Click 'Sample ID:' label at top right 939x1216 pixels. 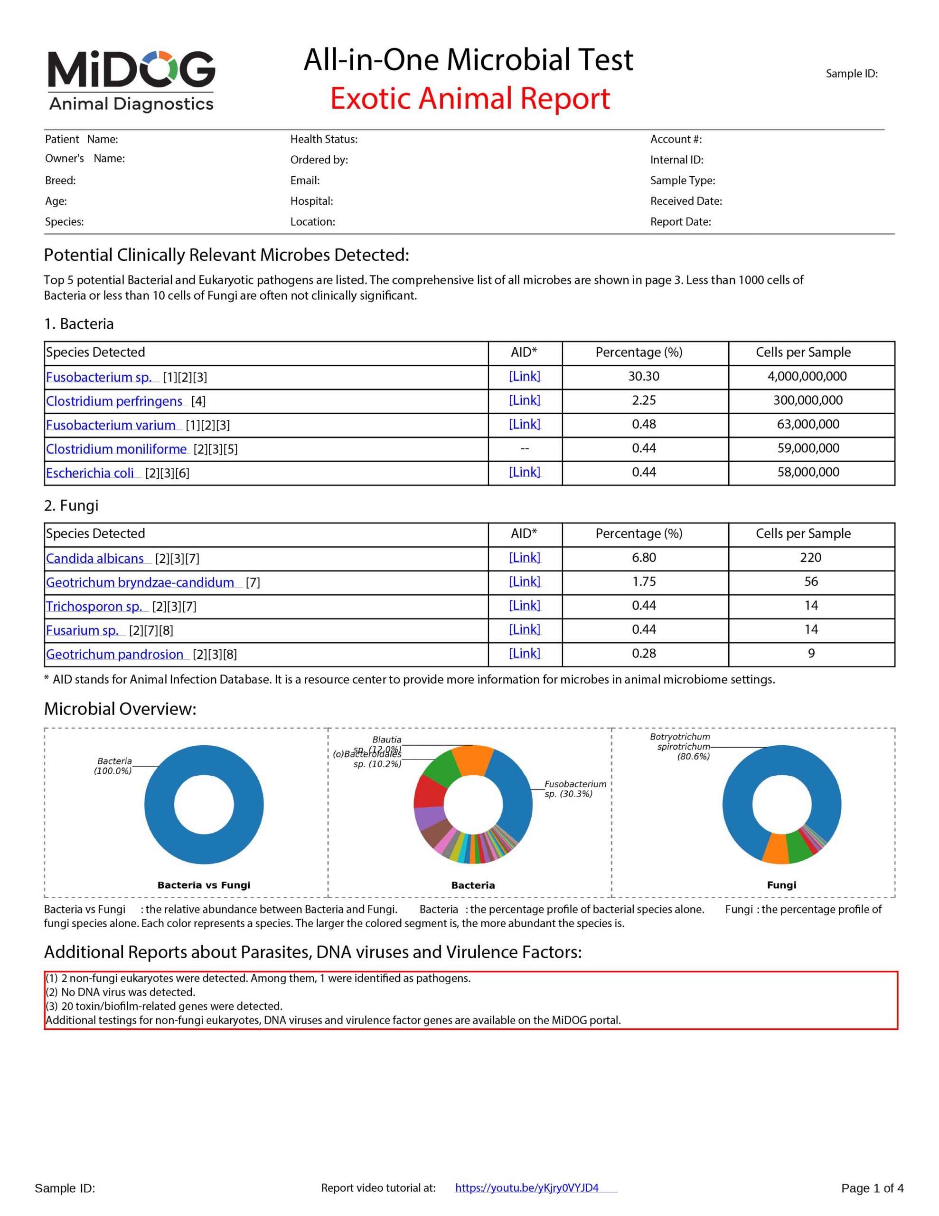[852, 74]
